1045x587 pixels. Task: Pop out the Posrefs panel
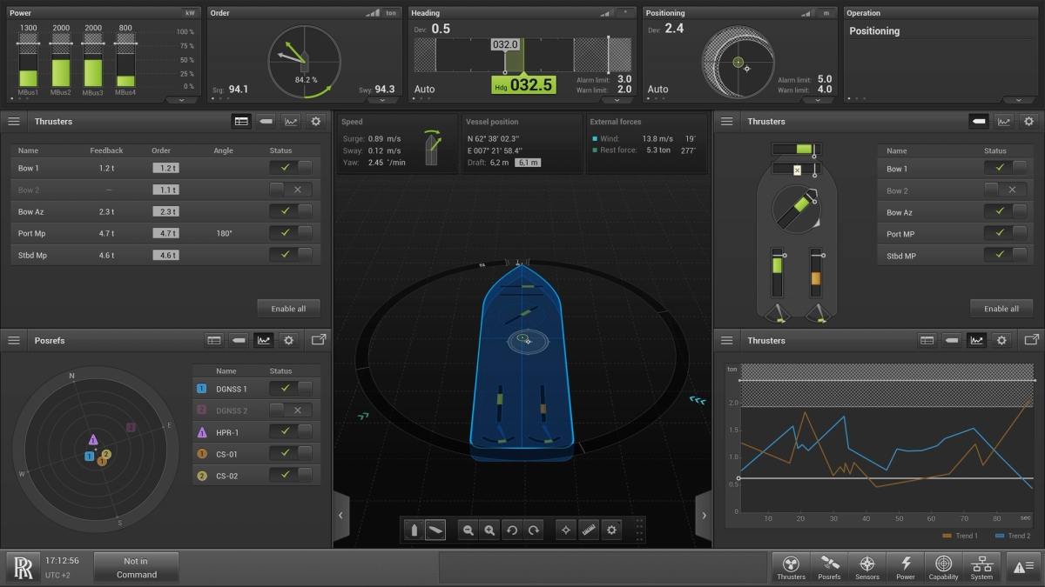(x=319, y=340)
